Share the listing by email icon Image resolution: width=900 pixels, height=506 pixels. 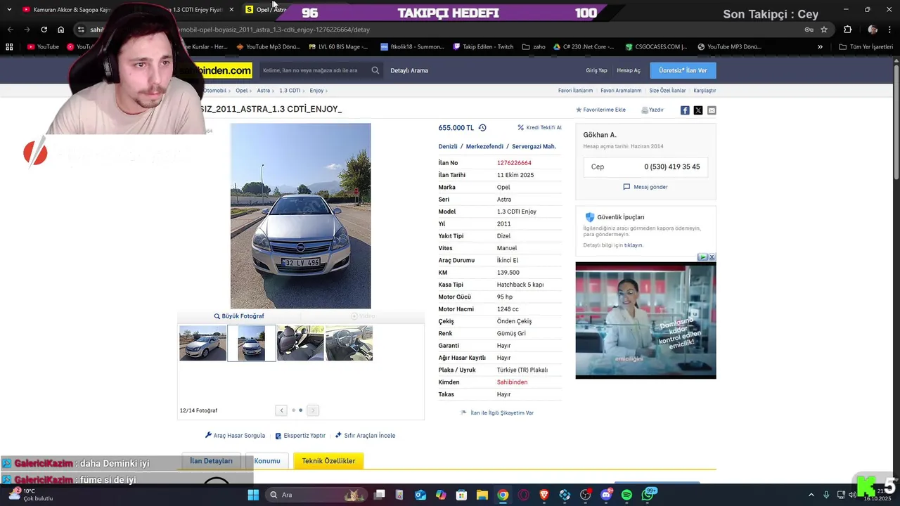click(712, 110)
